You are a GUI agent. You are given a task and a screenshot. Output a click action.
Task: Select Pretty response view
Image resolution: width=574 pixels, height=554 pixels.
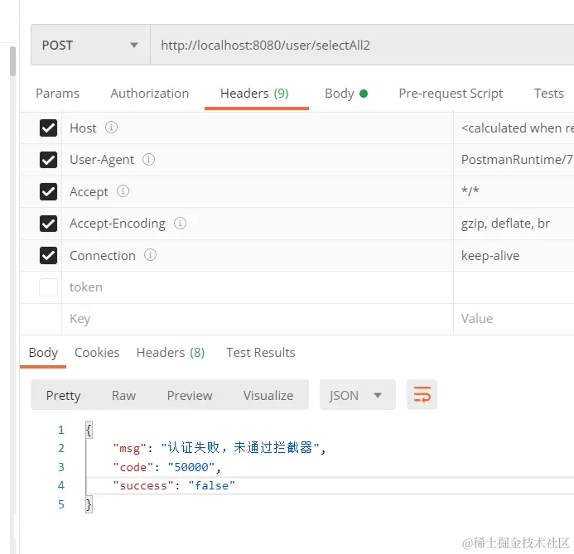63,396
